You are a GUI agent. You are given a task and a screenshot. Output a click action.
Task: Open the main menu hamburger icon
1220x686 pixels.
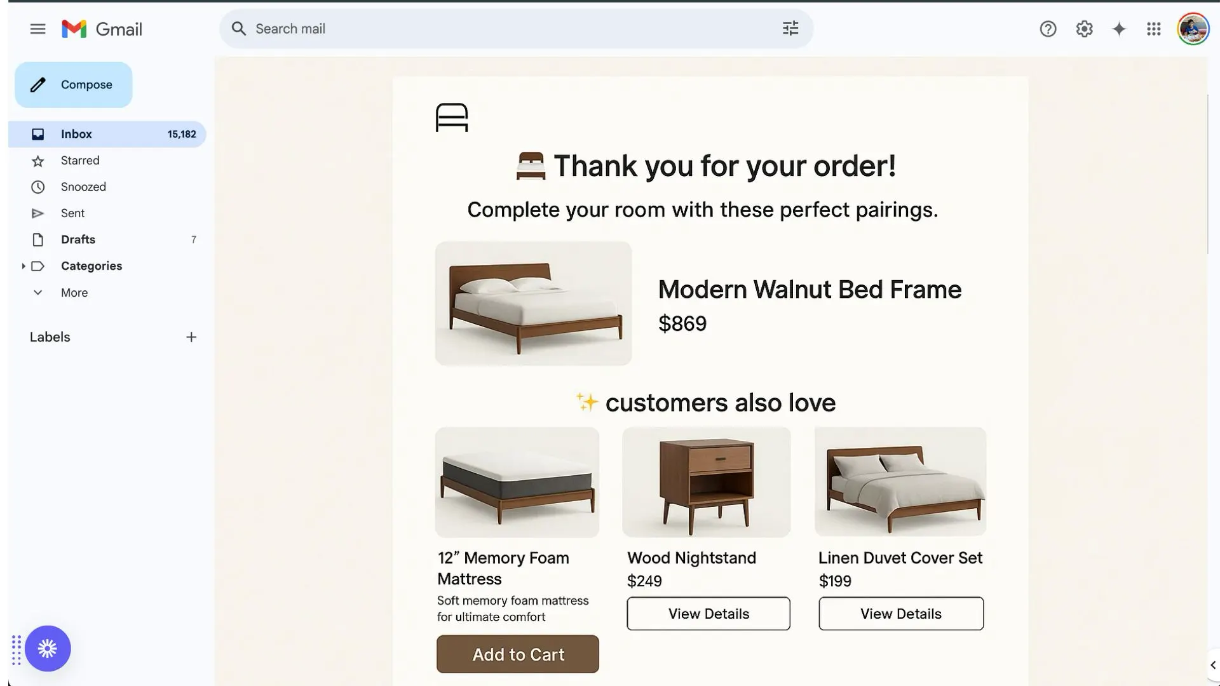[37, 29]
